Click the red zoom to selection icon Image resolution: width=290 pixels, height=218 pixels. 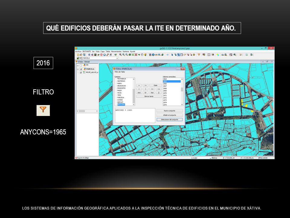136,55
